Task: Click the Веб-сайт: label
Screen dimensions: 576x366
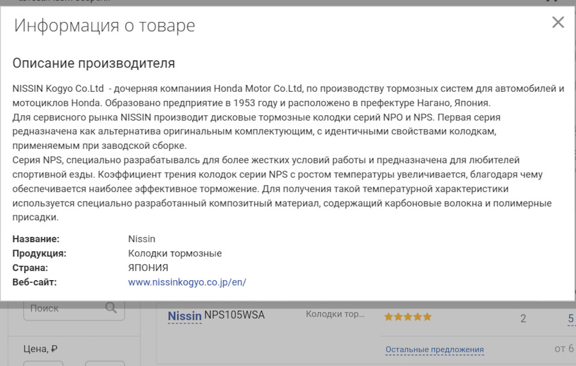Action: [35, 282]
